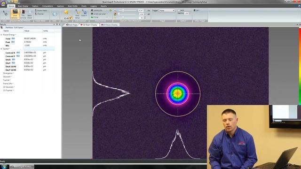
Task: Open the Beam Display ribbon tab
Action: tap(23, 6)
